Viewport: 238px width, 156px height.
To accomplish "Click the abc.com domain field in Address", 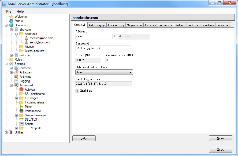I will click(x=134, y=36).
